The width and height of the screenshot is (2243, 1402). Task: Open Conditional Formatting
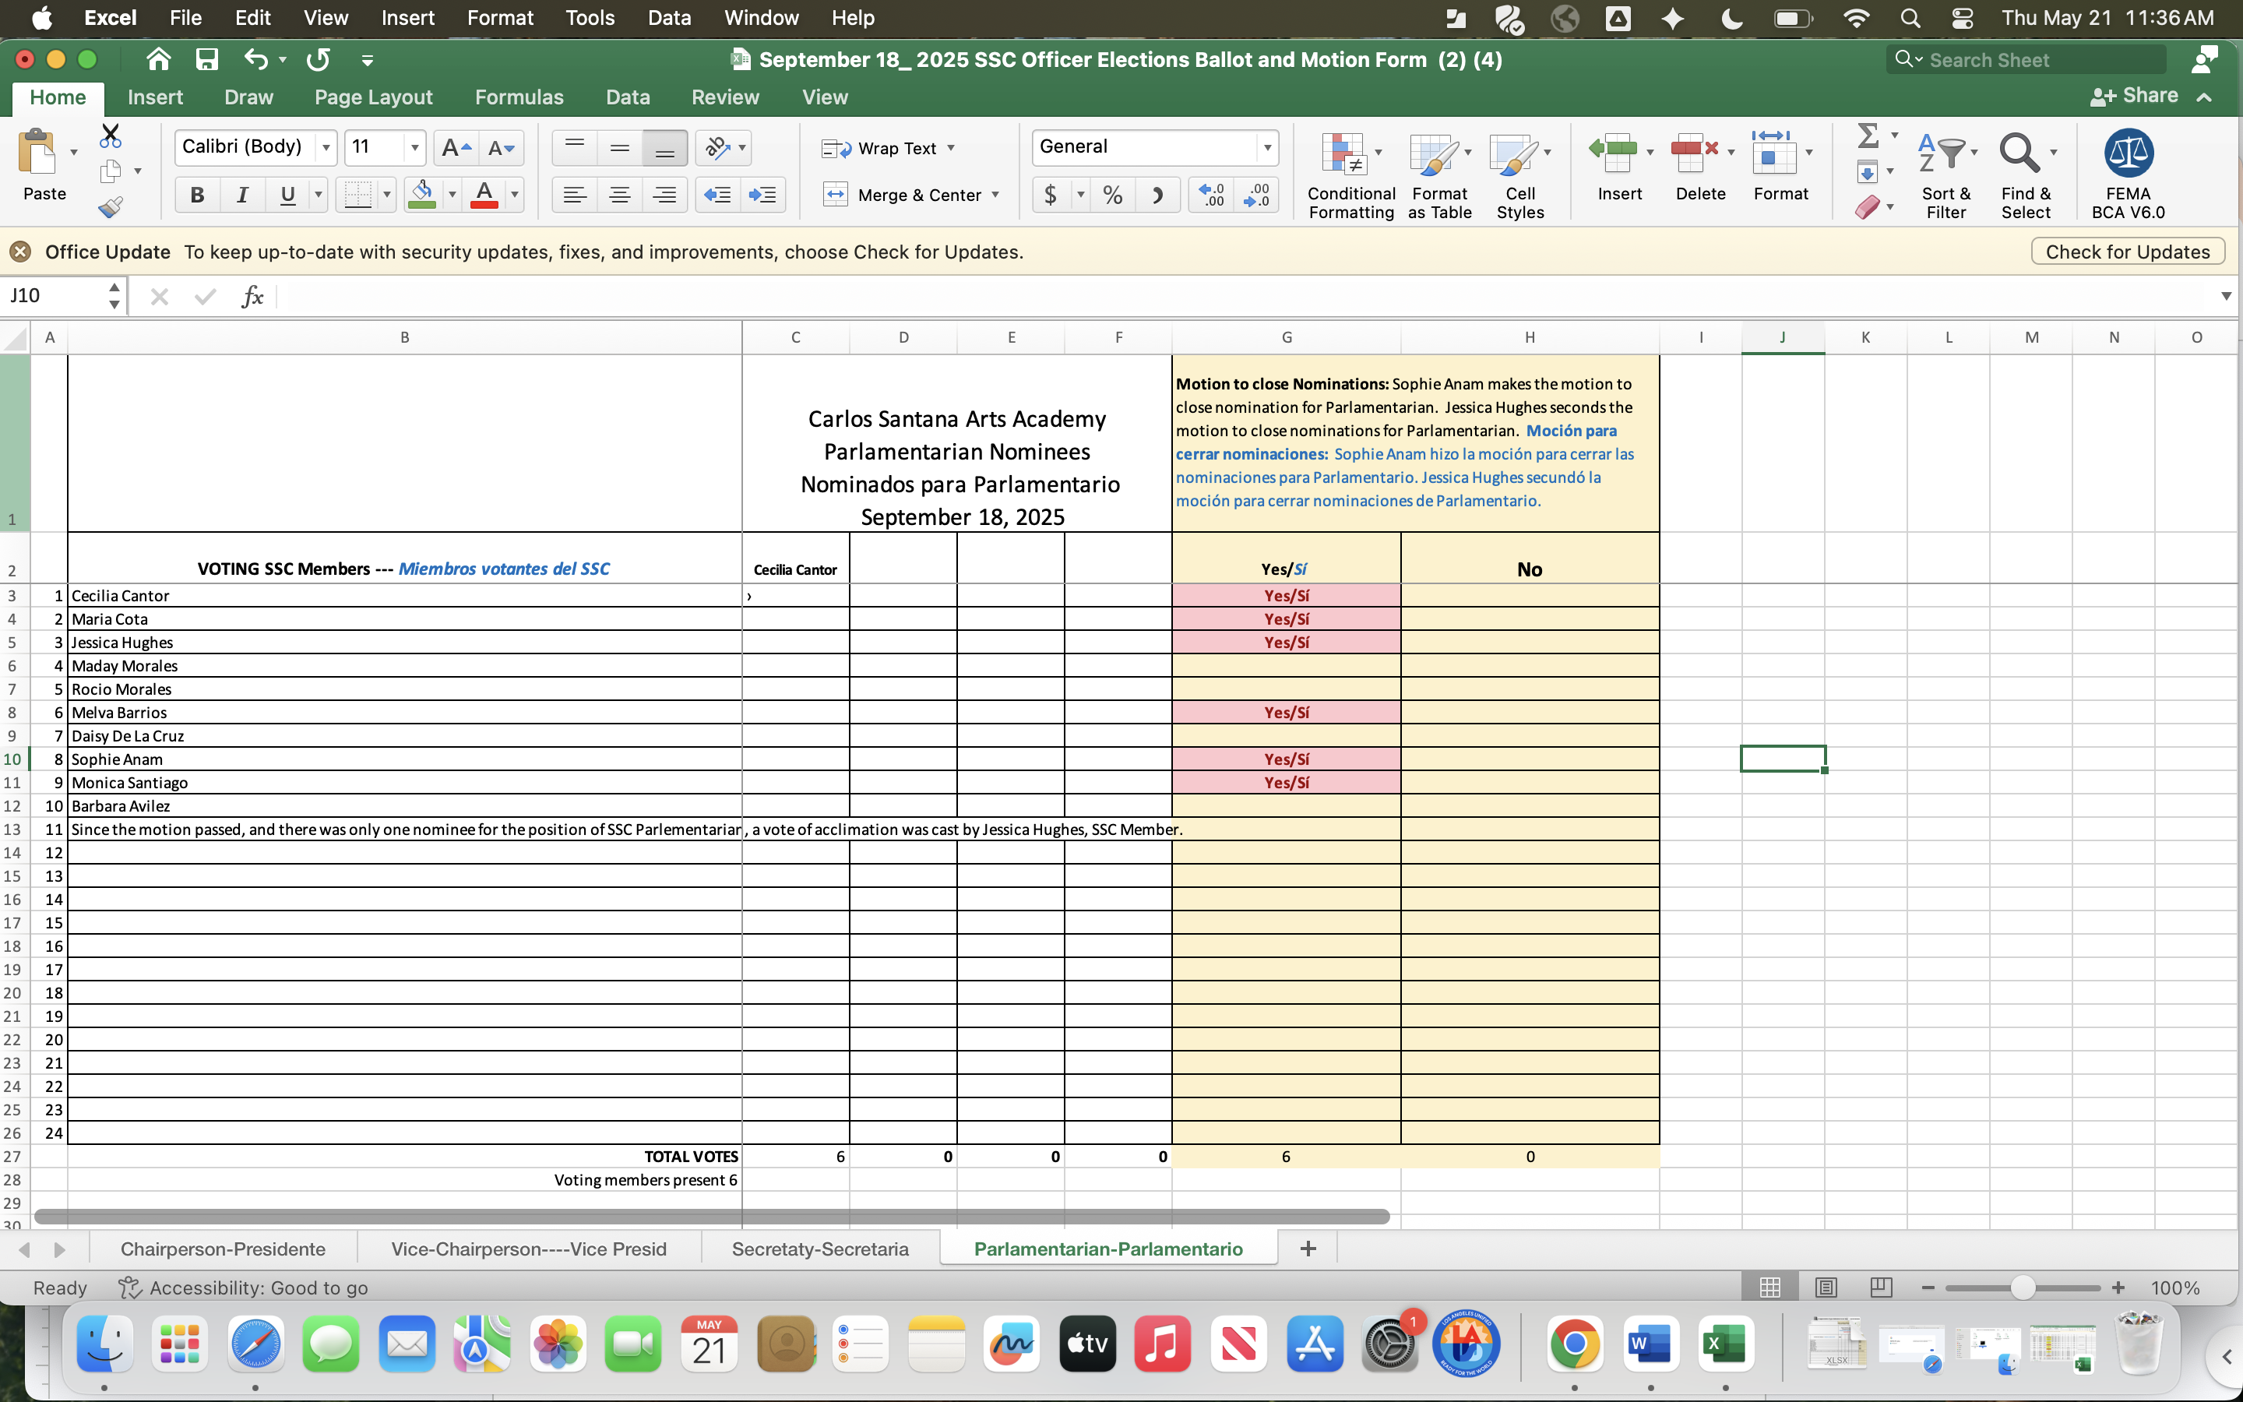(x=1350, y=174)
